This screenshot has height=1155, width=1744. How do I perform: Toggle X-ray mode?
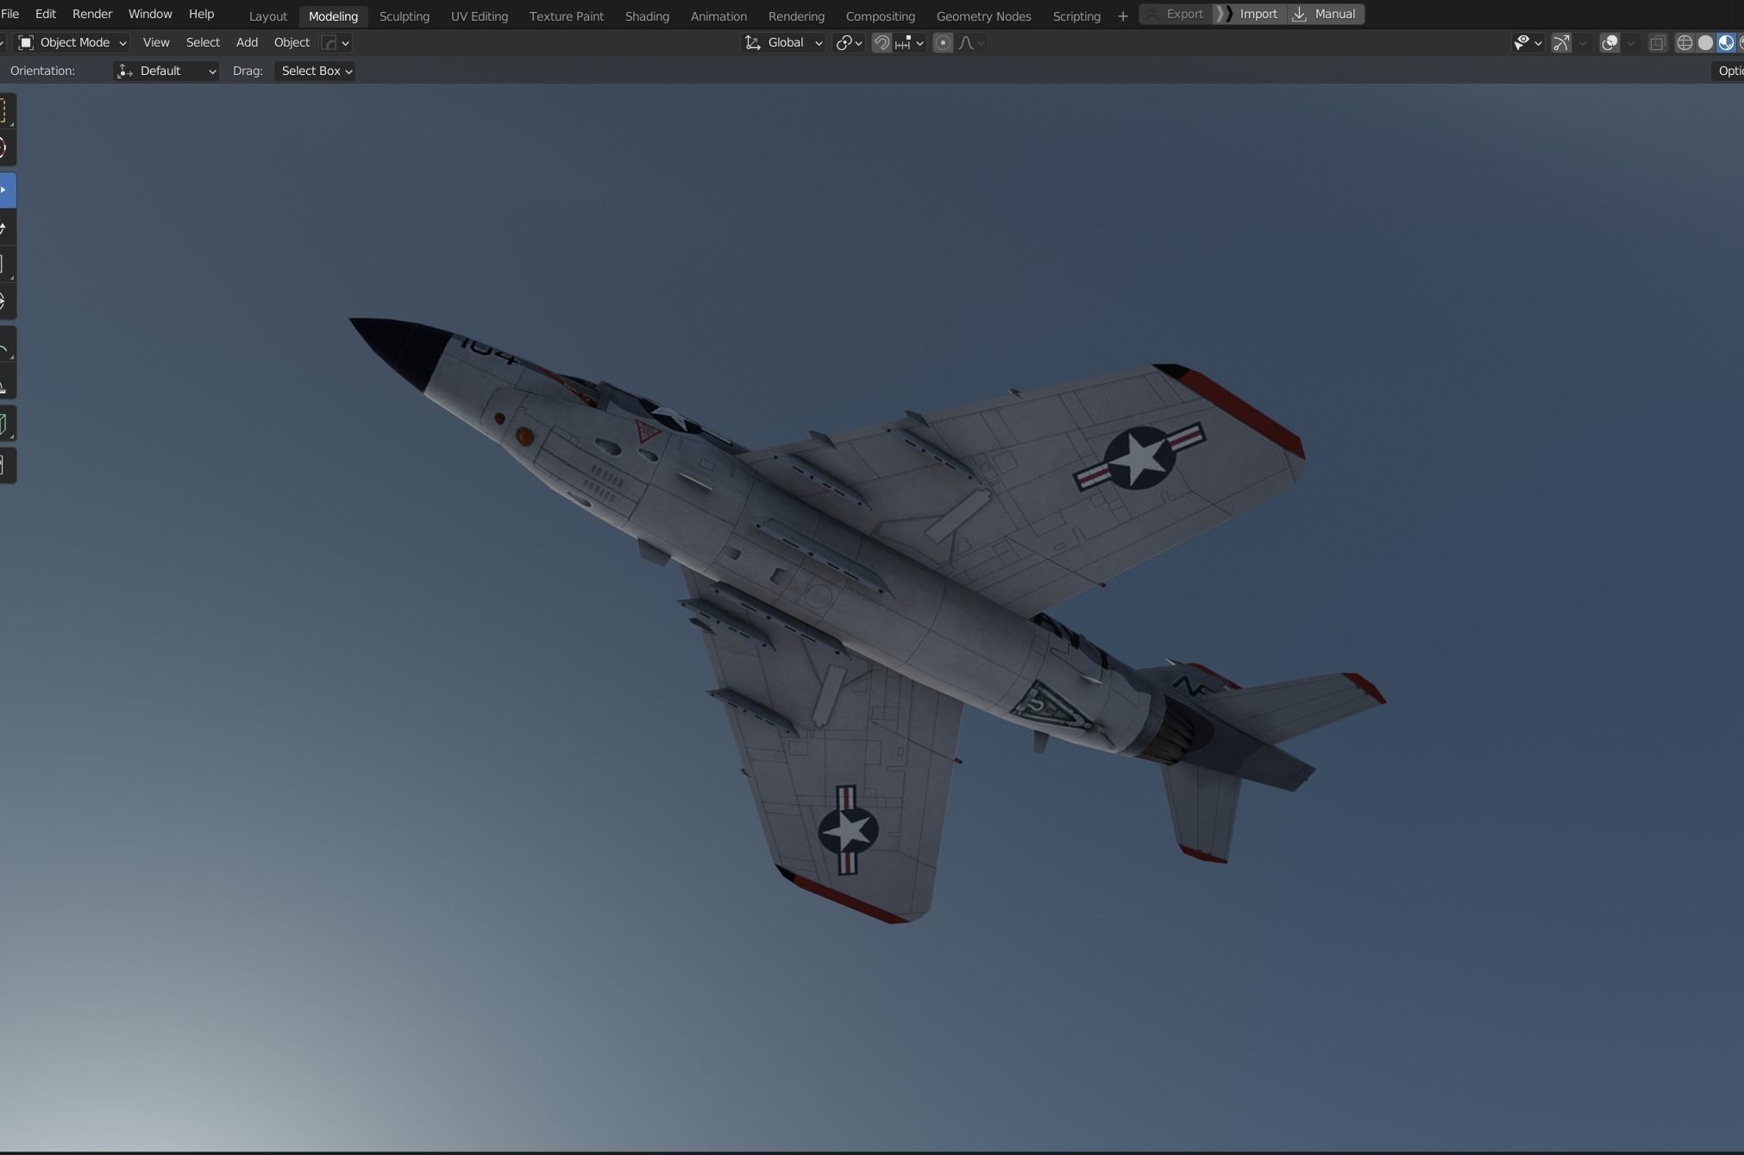coord(1657,42)
